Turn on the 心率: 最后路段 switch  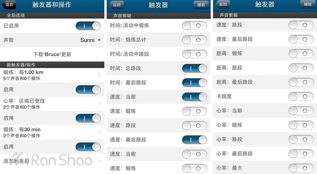301,154
